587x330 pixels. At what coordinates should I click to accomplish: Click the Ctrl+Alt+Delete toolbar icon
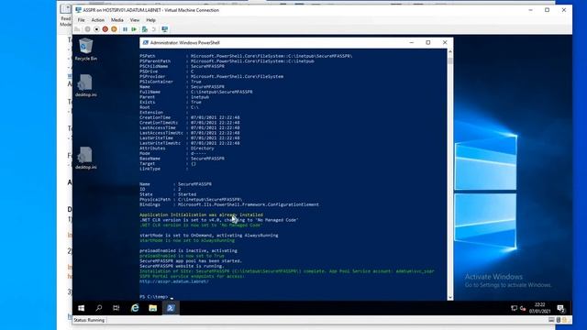[x=77, y=29]
